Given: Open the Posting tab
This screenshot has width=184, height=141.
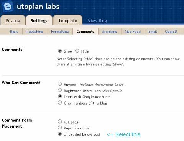Looking at the screenshot, I should click(x=13, y=21).
